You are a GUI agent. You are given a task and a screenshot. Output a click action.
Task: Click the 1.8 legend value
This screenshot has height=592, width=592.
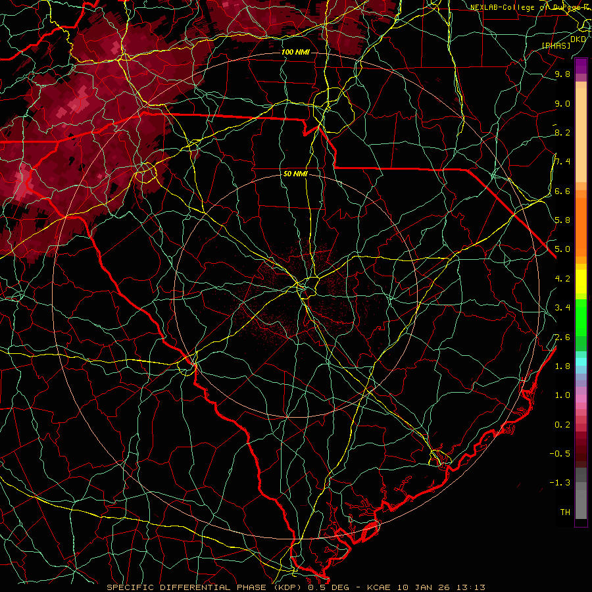562,366
